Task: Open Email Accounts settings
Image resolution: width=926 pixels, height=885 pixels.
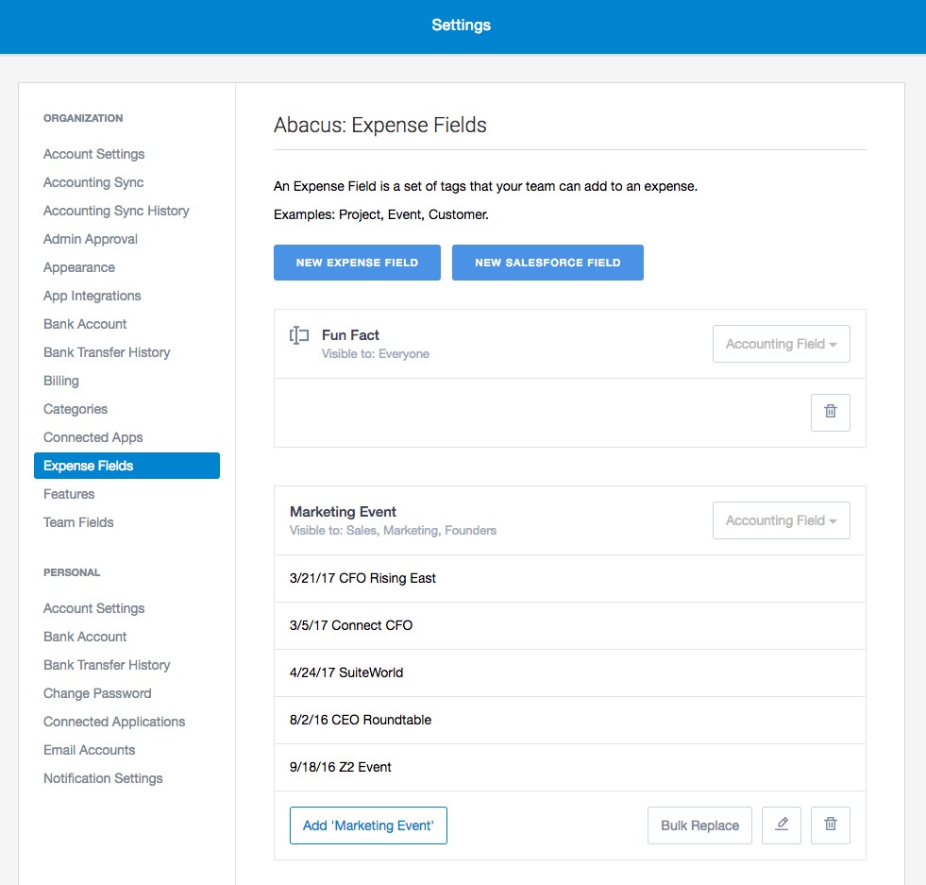Action: (x=89, y=750)
